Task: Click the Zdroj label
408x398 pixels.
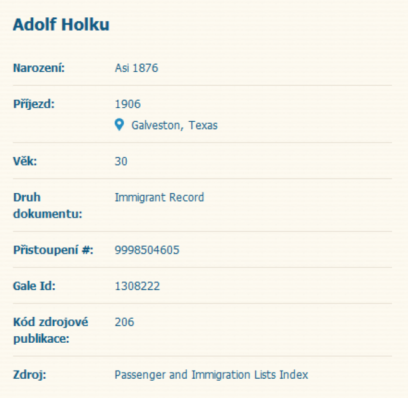Action: [29, 375]
